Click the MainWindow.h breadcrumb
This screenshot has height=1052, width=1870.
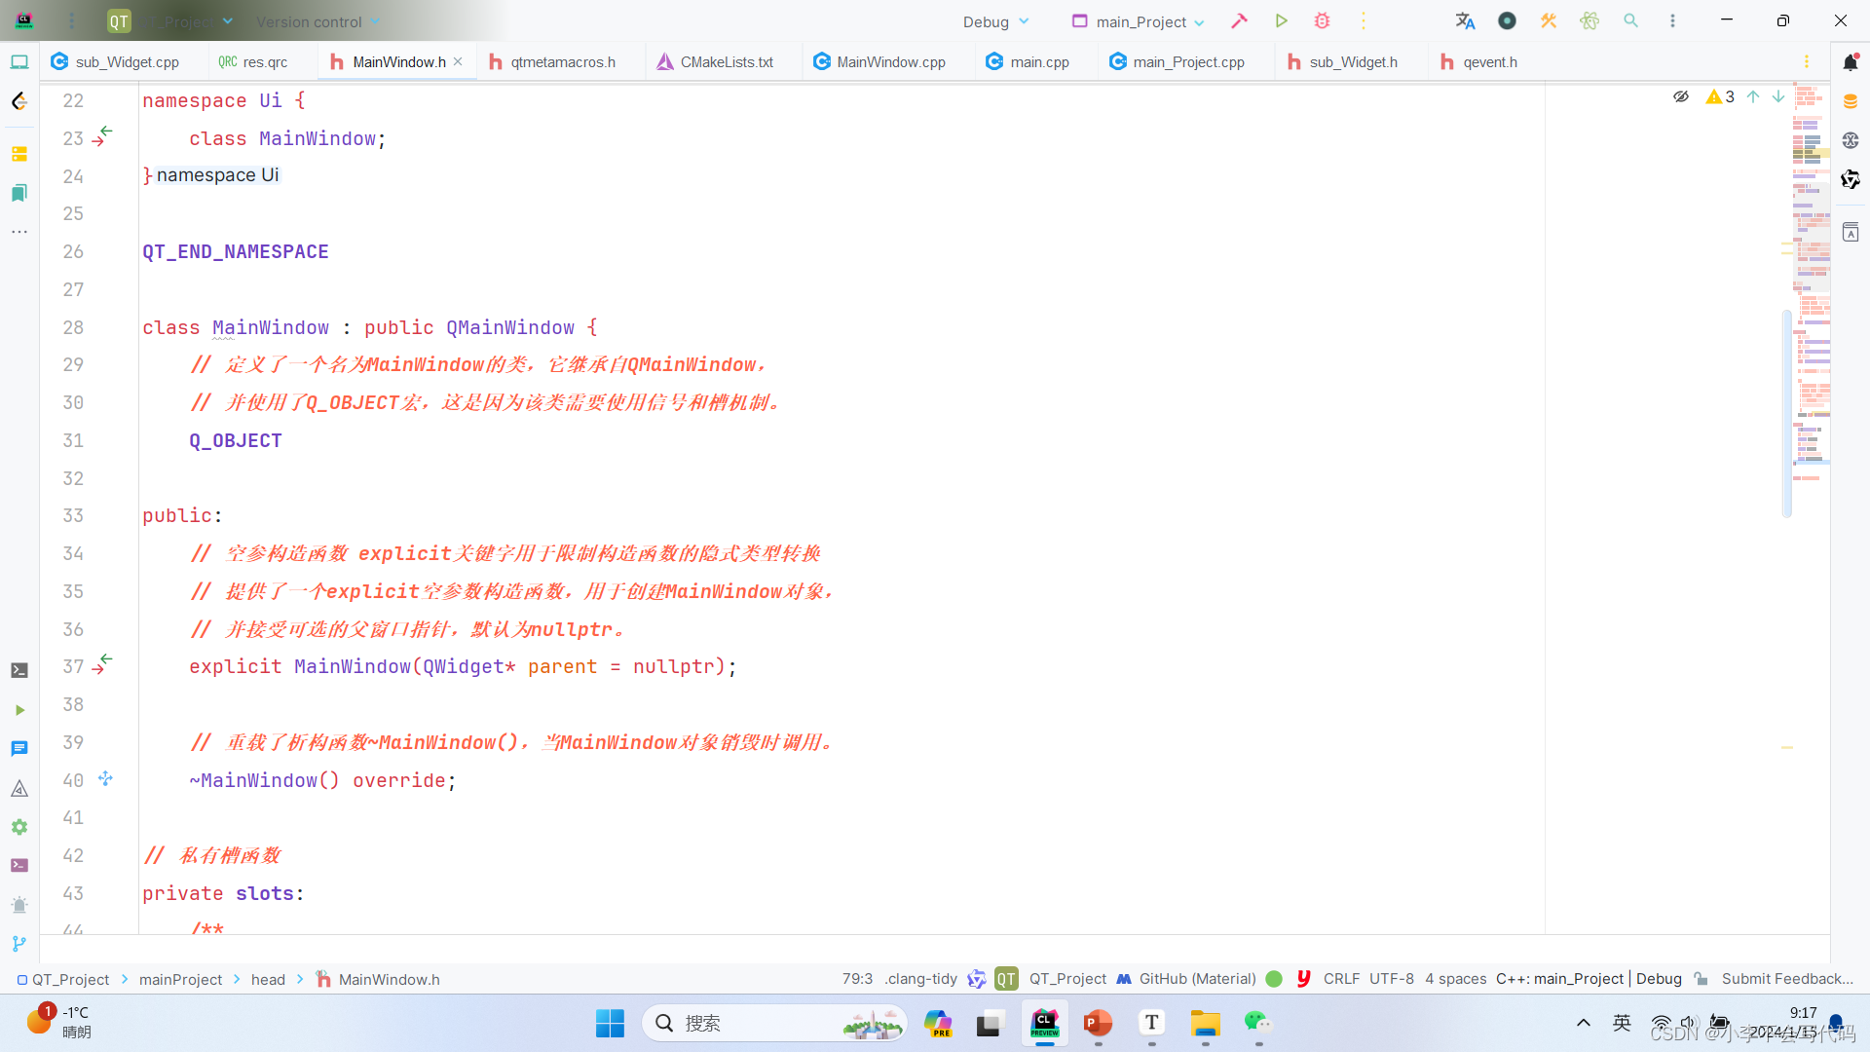pyautogui.click(x=378, y=979)
